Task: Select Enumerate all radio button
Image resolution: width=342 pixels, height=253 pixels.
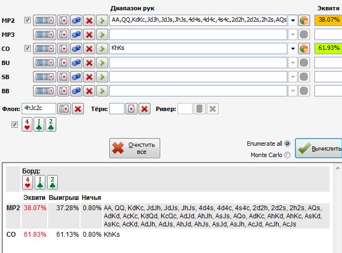Action: click(287, 144)
